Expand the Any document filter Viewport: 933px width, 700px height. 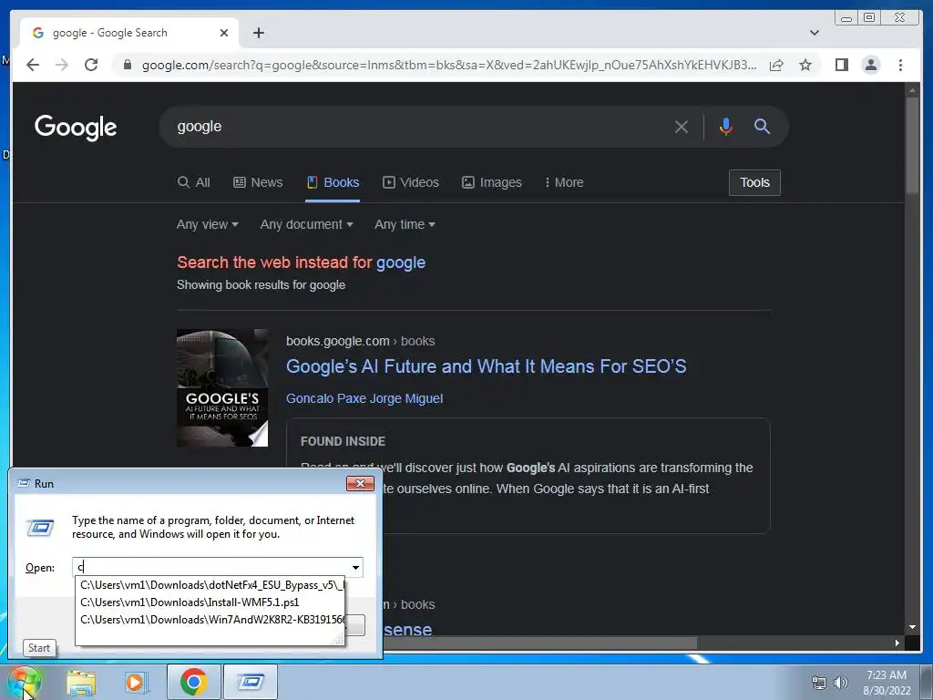(306, 224)
